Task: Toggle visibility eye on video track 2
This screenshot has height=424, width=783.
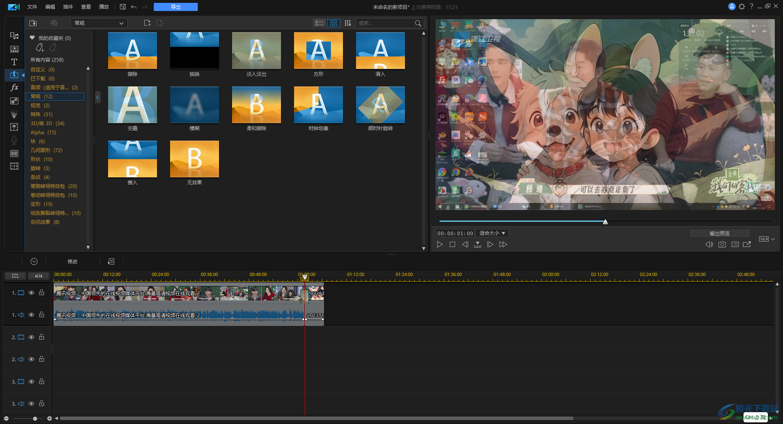Action: (31, 337)
